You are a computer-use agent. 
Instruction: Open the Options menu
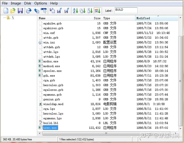41,3
